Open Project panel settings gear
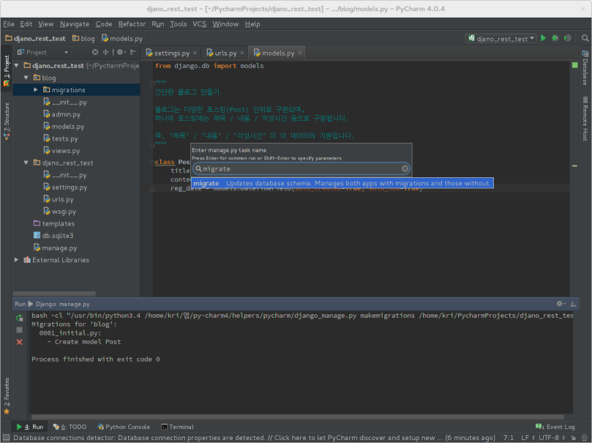The width and height of the screenshot is (592, 443). coord(121,52)
